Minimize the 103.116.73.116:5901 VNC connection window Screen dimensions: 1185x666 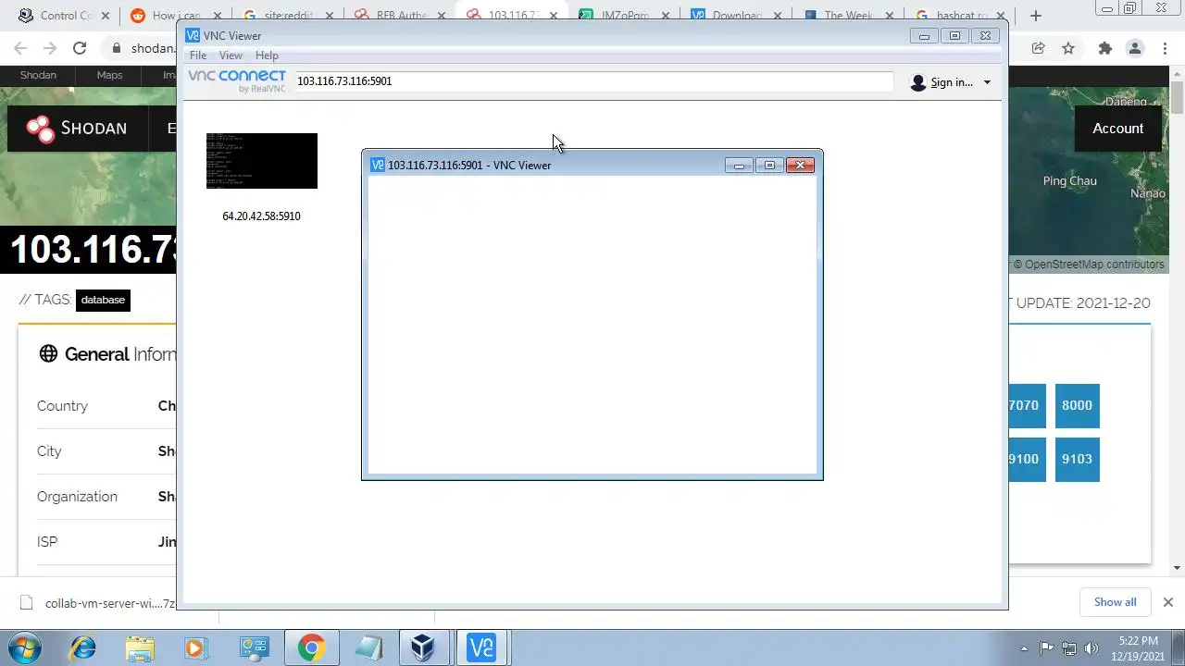coord(739,166)
